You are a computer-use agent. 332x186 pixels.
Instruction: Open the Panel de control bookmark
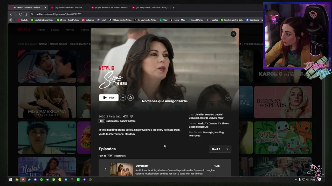click(x=232, y=20)
